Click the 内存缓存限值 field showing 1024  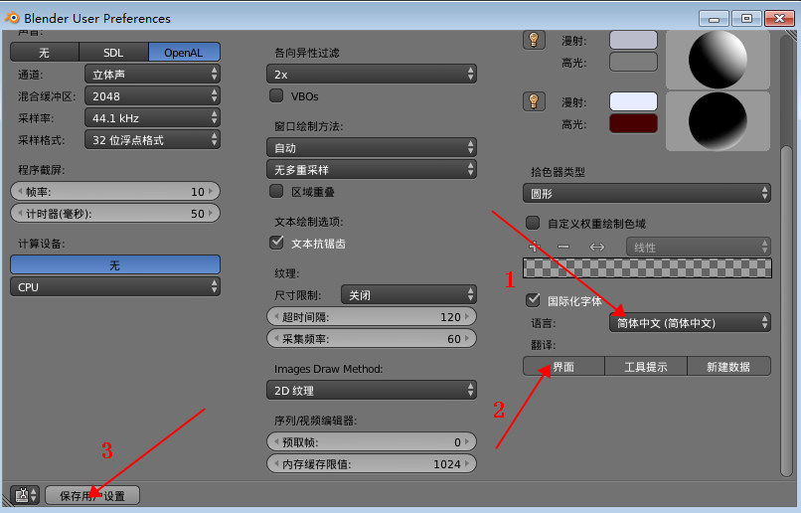pos(372,464)
